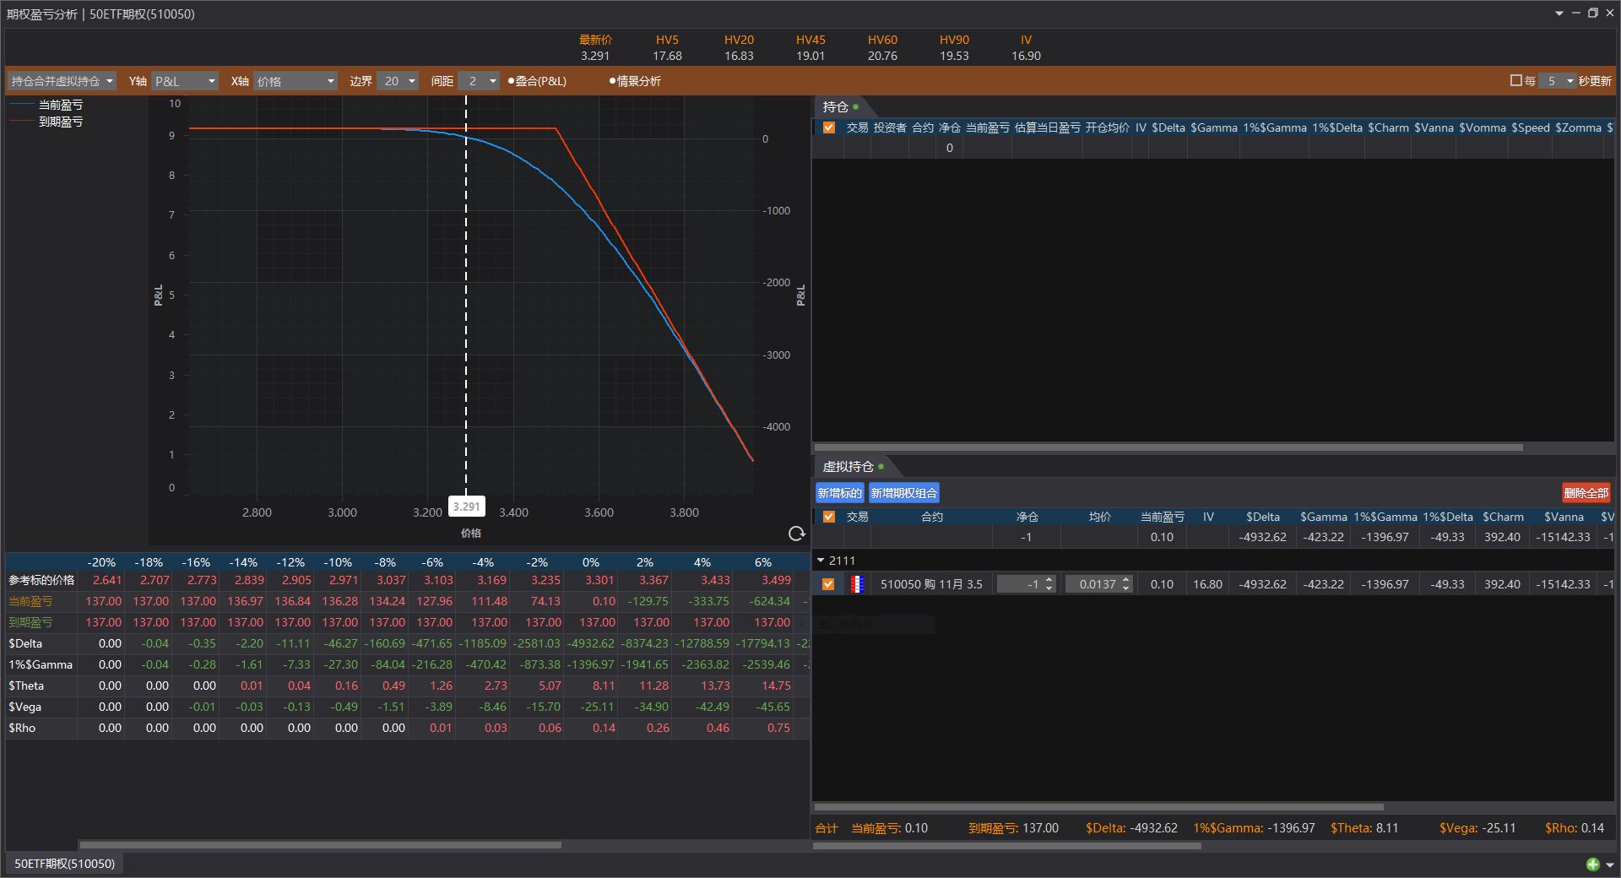Click the flag trade icon for 510050 购 11月 3.5

pos(857,584)
